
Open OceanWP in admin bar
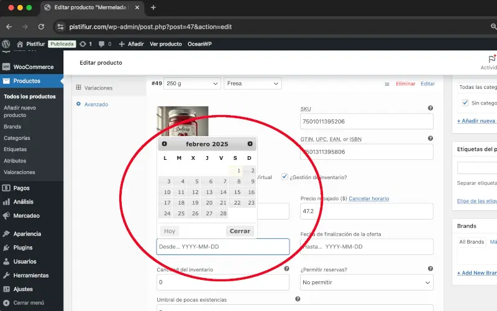pyautogui.click(x=199, y=44)
